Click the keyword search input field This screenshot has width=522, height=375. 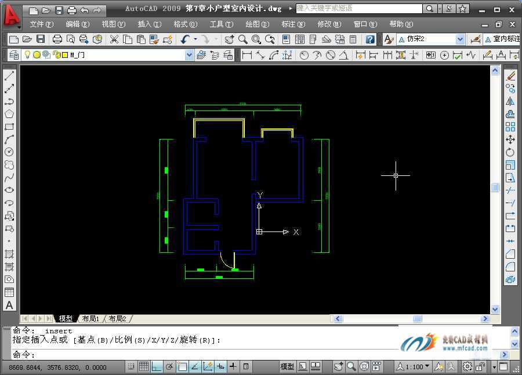point(359,9)
